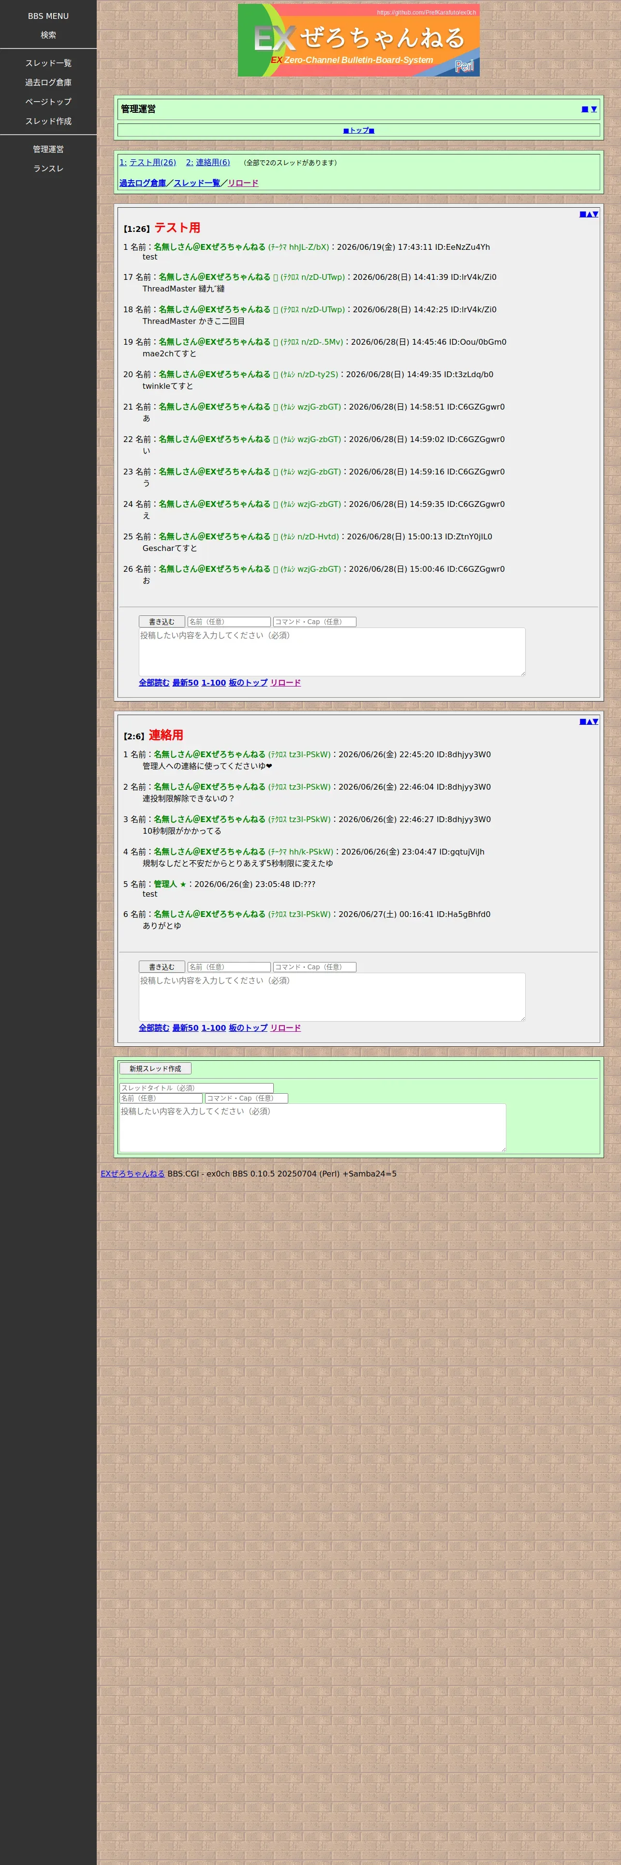The image size is (621, 1865).
Task: Click 板のトップ under テスト用 thread
Action: [x=248, y=683]
